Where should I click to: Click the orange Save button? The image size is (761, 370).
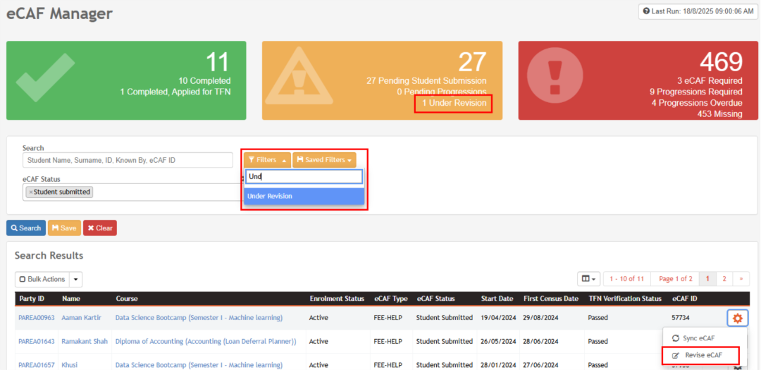click(64, 228)
